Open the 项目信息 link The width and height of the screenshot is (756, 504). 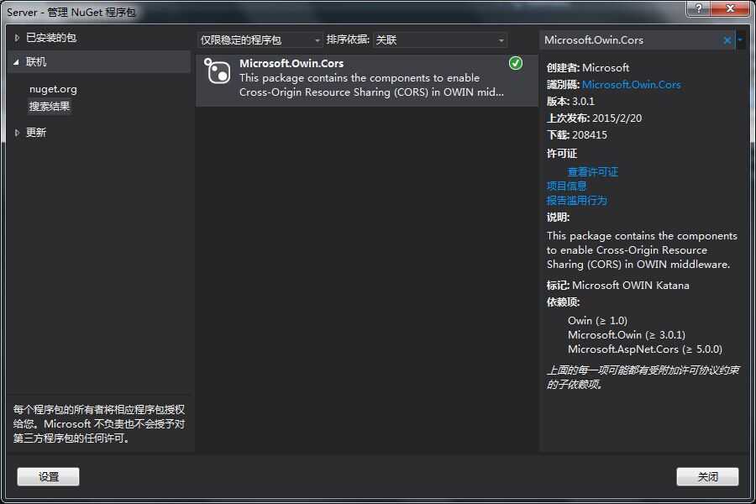566,186
